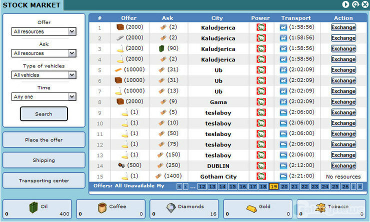Screen dimensions: 370x222
Task: Open the Offer resources dropdown
Action: pos(43,31)
